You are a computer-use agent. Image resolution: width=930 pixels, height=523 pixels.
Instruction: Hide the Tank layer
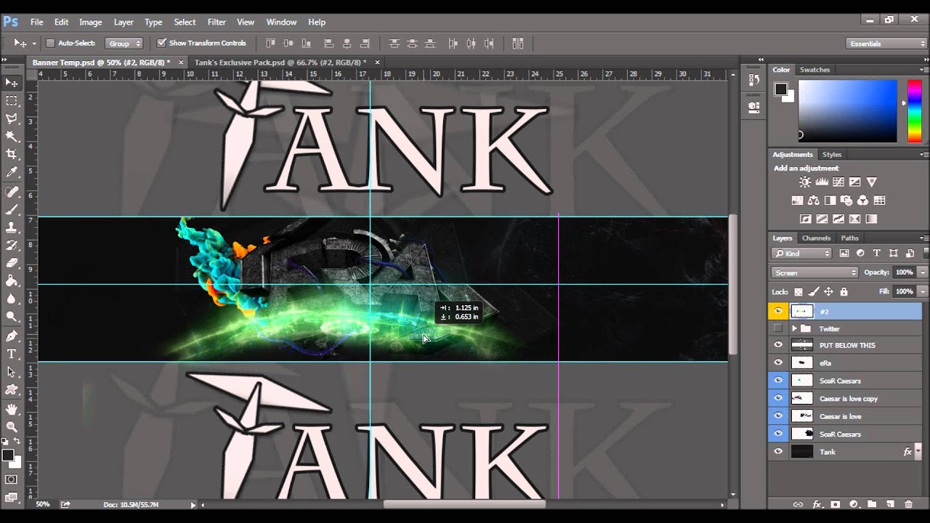[x=778, y=452]
